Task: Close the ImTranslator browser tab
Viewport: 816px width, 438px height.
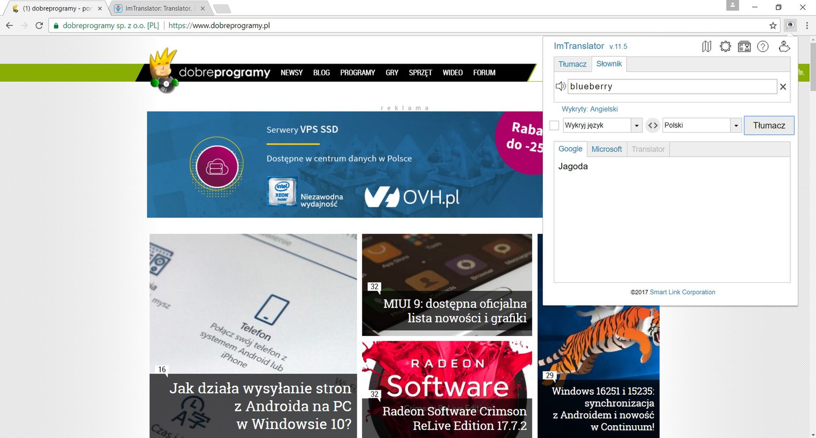Action: [x=203, y=9]
